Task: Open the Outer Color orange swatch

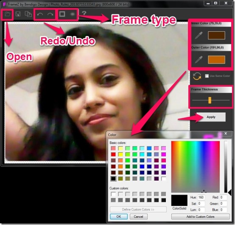Action: (217, 60)
